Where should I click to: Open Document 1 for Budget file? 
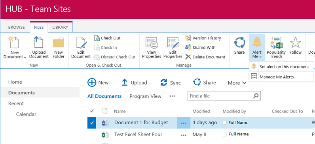point(141,122)
